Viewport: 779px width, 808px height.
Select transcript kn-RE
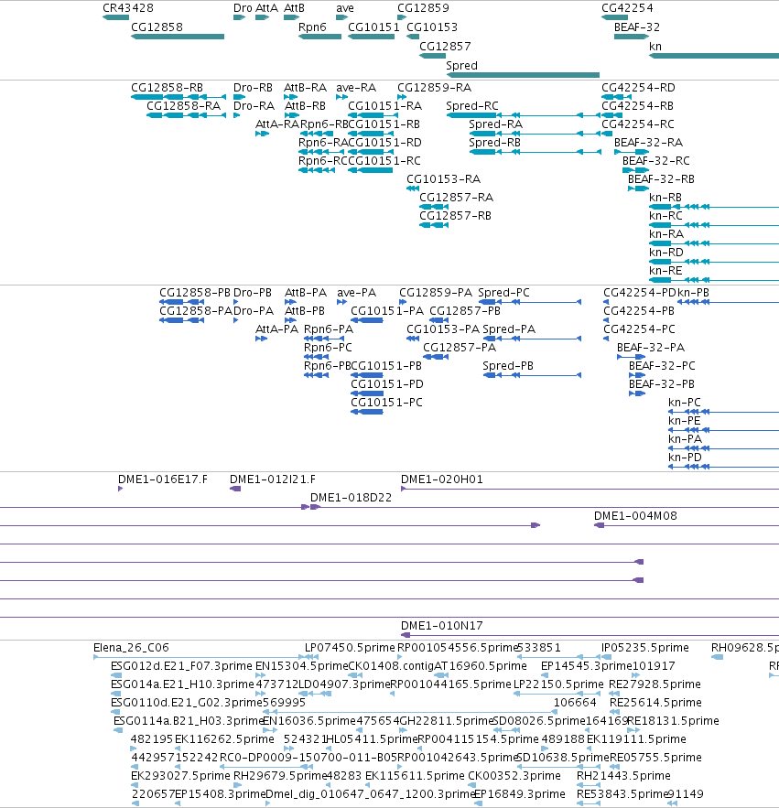point(665,271)
